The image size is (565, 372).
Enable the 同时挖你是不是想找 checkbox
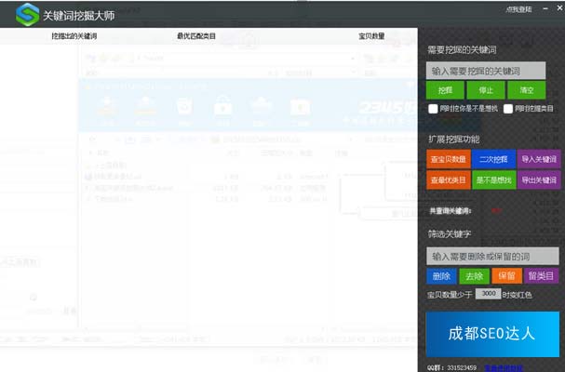[433, 109]
